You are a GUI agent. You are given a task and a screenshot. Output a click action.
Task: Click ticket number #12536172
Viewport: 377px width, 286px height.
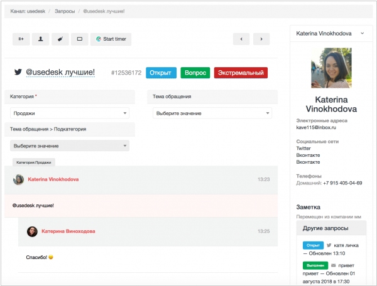click(126, 73)
